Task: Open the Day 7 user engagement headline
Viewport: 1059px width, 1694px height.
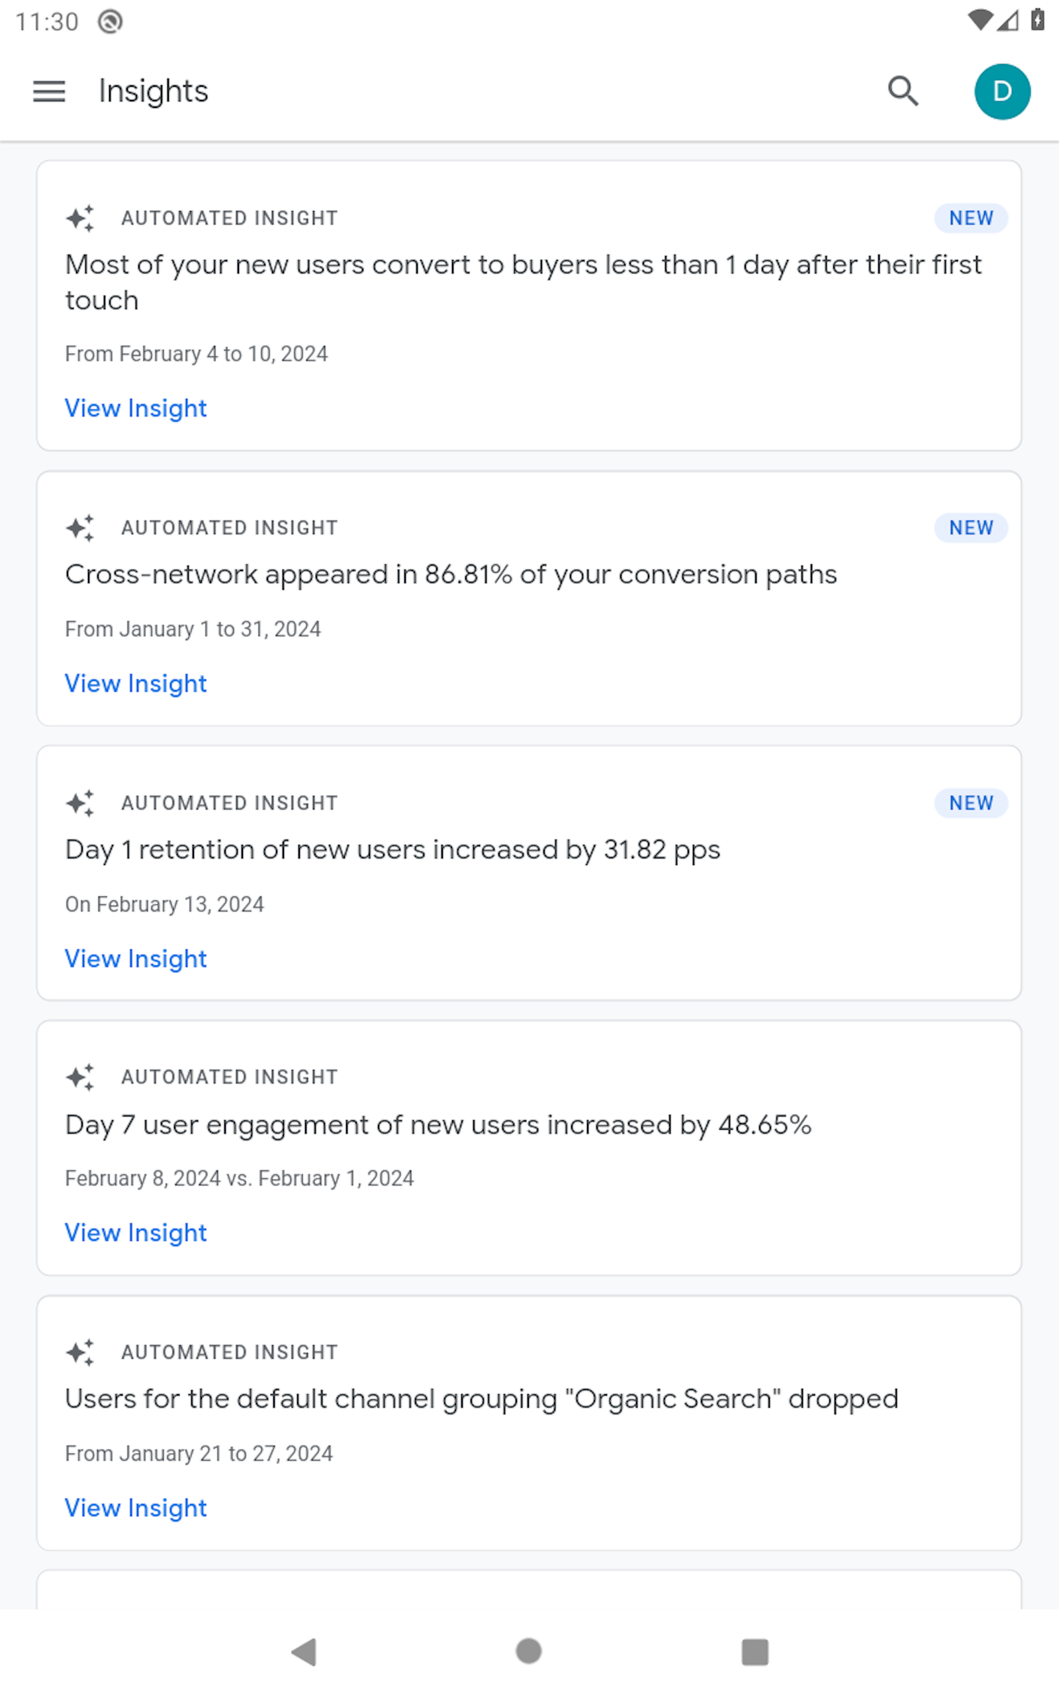Action: [x=438, y=1125]
